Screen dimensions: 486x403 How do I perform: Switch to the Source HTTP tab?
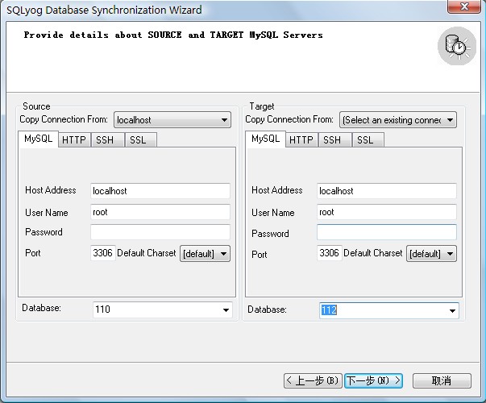(74, 139)
